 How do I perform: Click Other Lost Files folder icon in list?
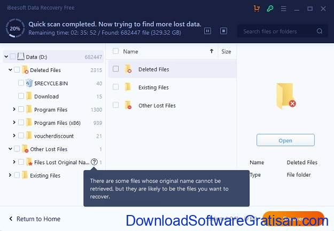(x=128, y=105)
